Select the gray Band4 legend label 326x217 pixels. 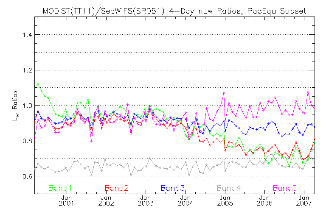[x=229, y=188]
